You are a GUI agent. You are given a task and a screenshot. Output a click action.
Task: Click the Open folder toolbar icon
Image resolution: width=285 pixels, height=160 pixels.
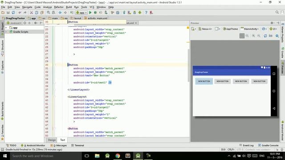point(3,12)
